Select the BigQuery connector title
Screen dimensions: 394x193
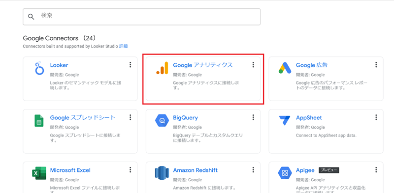pos(186,117)
